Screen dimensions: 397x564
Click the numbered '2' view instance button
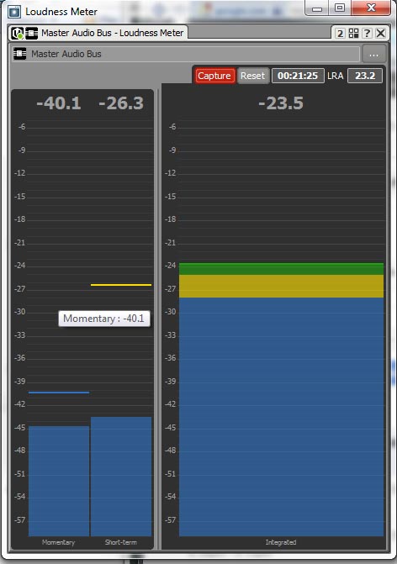coord(340,34)
